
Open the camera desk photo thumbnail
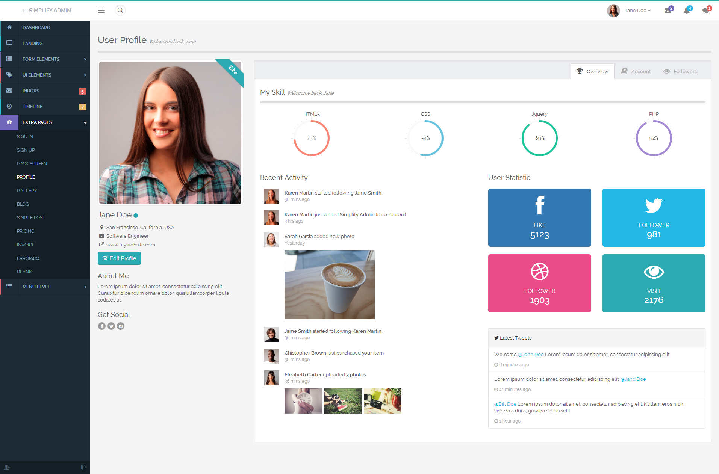tap(383, 401)
